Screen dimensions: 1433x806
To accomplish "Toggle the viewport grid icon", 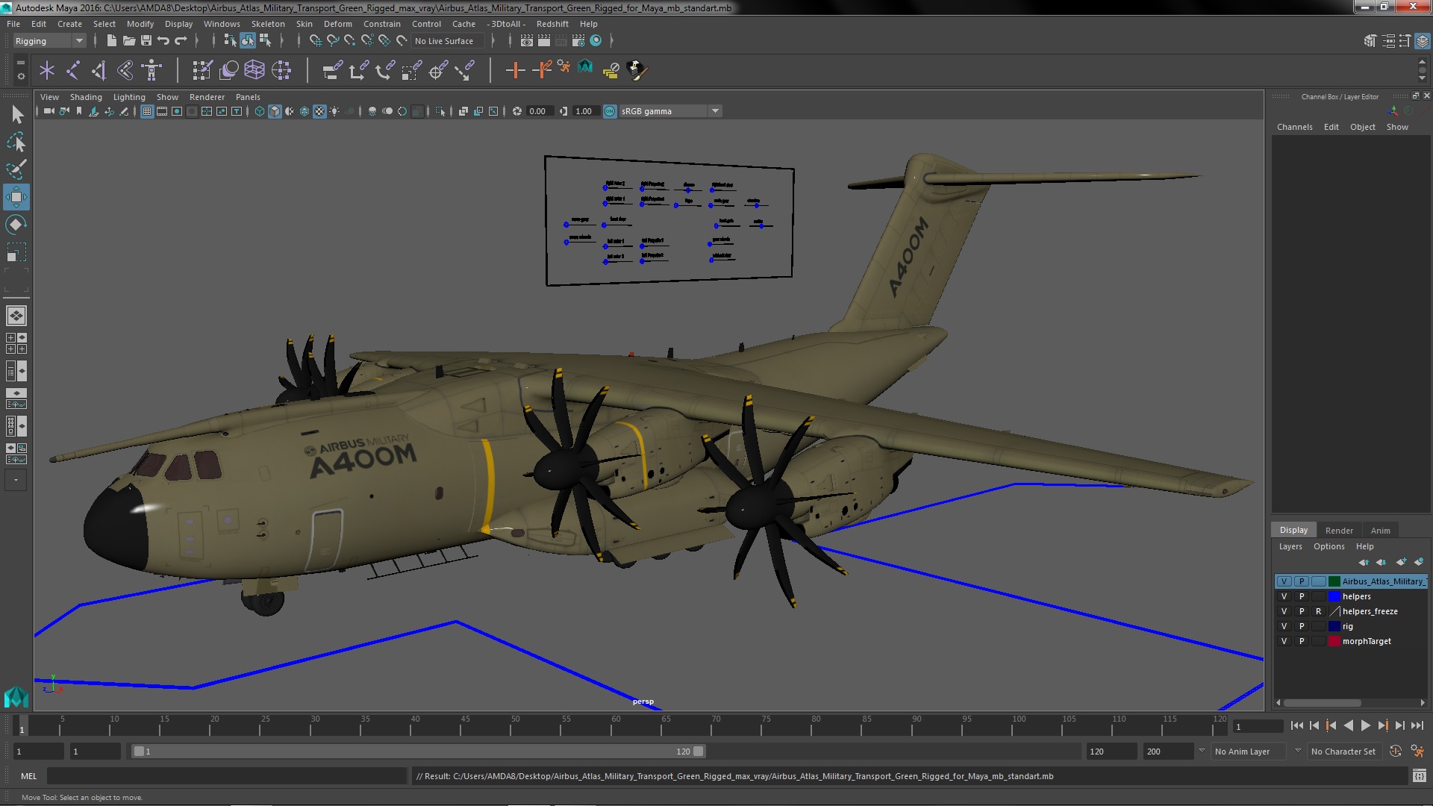I will (147, 111).
